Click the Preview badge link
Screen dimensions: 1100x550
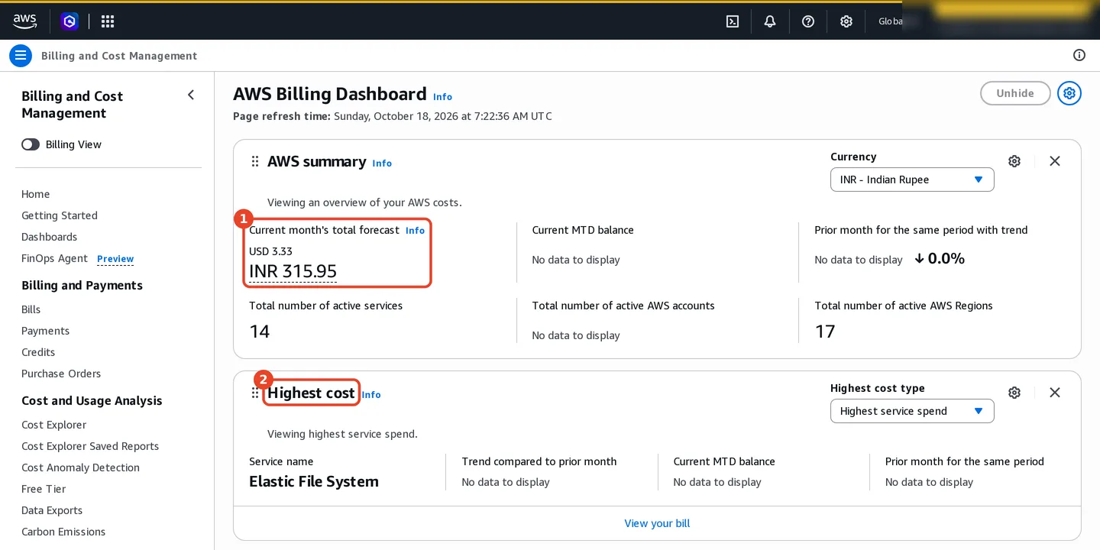115,259
